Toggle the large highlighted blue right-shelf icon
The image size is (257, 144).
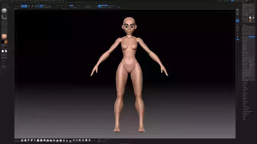238,21
